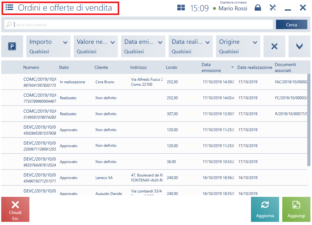Sort by the Data emissione column header
The width and height of the screenshot is (312, 225).
pyautogui.click(x=211, y=68)
